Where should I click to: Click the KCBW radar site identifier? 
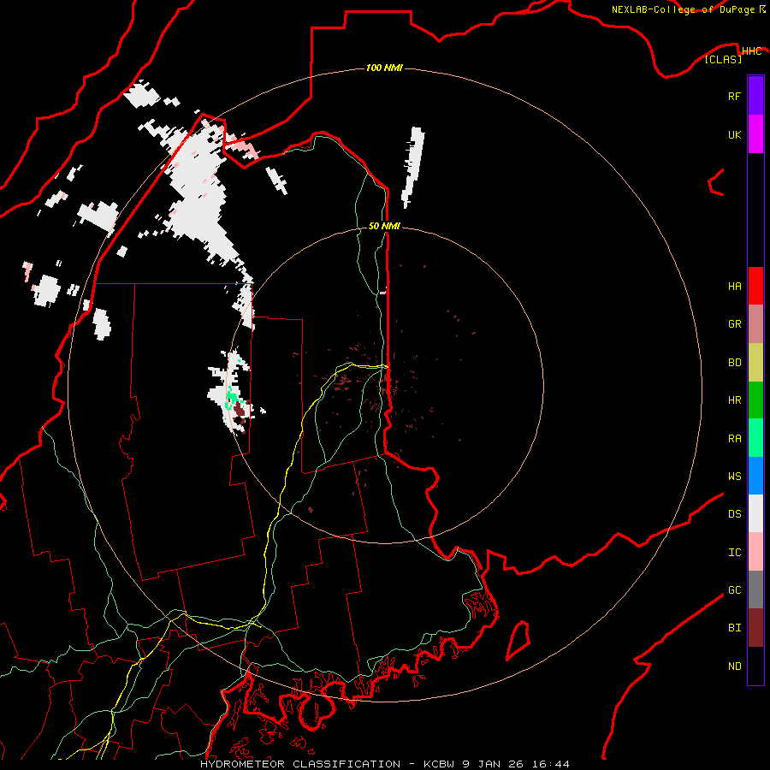click(x=440, y=764)
